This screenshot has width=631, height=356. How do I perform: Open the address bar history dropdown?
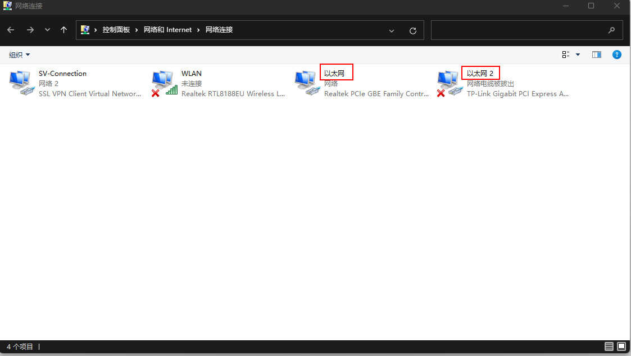pyautogui.click(x=392, y=30)
